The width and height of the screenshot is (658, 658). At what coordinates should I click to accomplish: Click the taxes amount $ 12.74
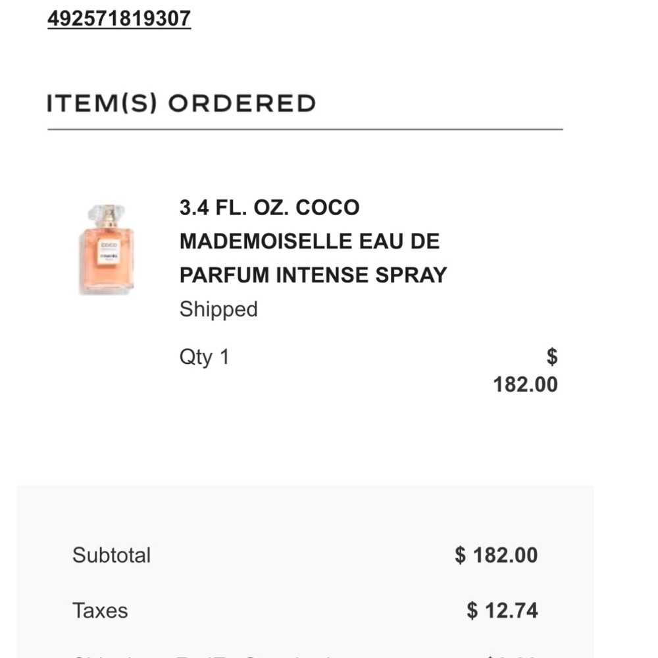pos(502,611)
